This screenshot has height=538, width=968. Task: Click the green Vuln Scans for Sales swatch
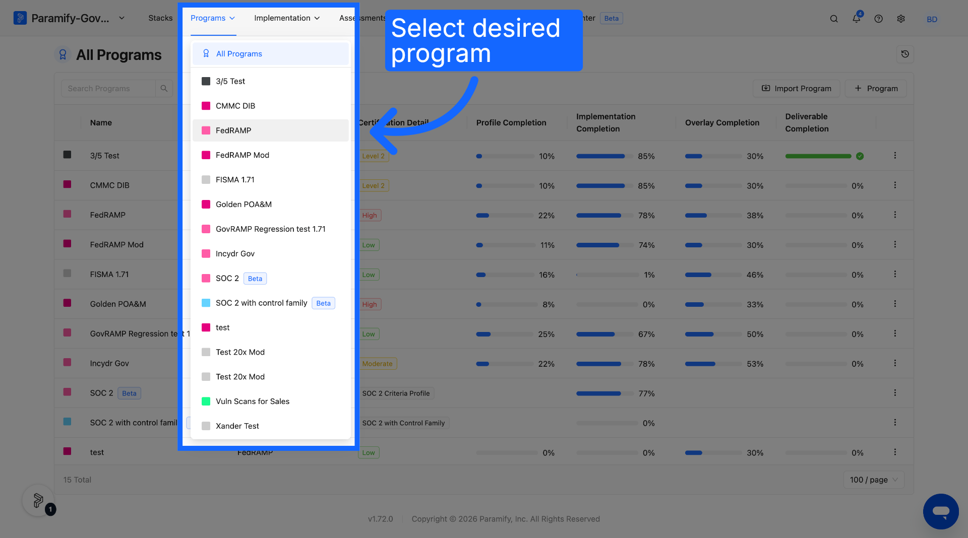click(206, 401)
